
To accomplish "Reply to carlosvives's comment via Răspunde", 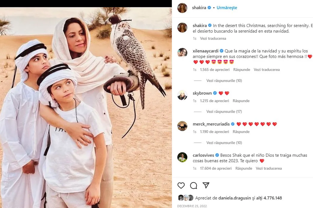I will [244, 168].
